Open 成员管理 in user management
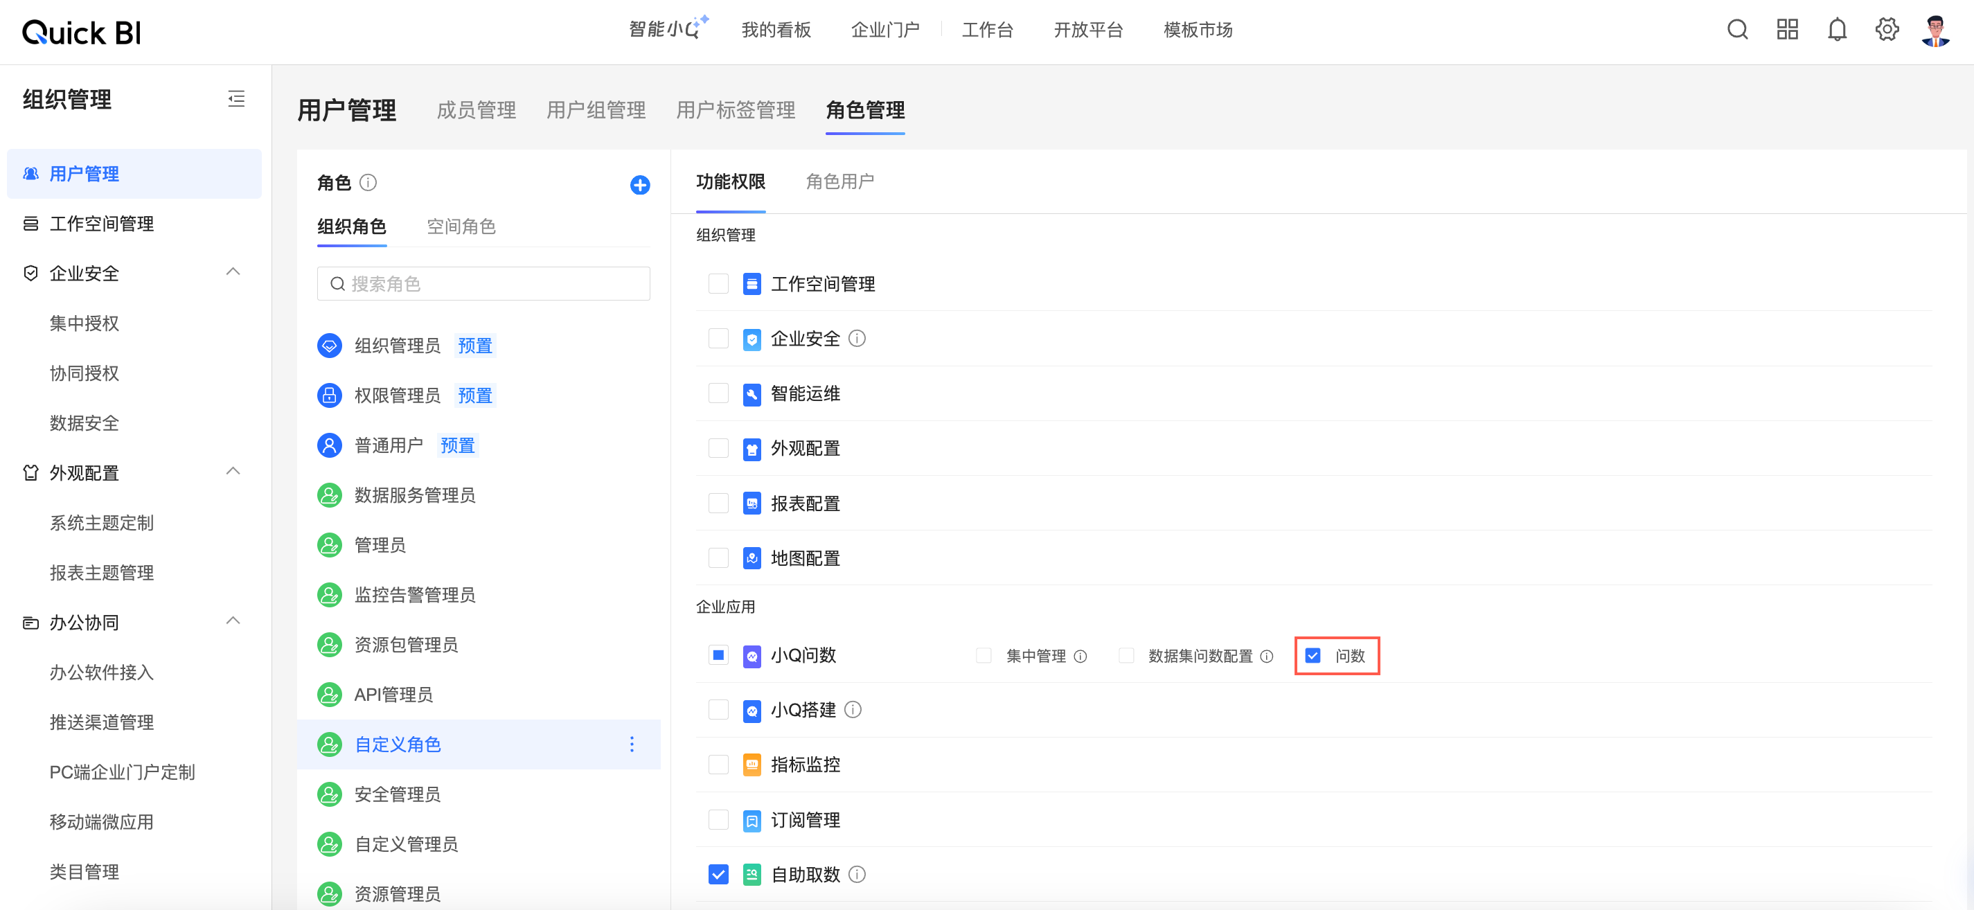Image resolution: width=1974 pixels, height=910 pixels. (476, 110)
